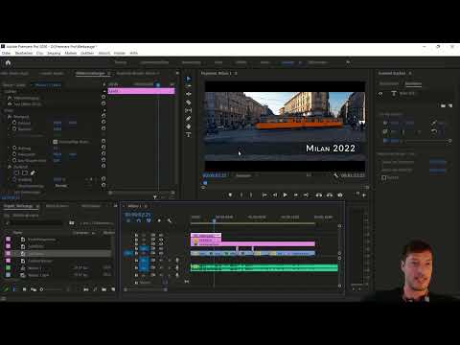Click Mark Out button in Program monitor
Screen dimensions: 460x345
tap(251, 195)
